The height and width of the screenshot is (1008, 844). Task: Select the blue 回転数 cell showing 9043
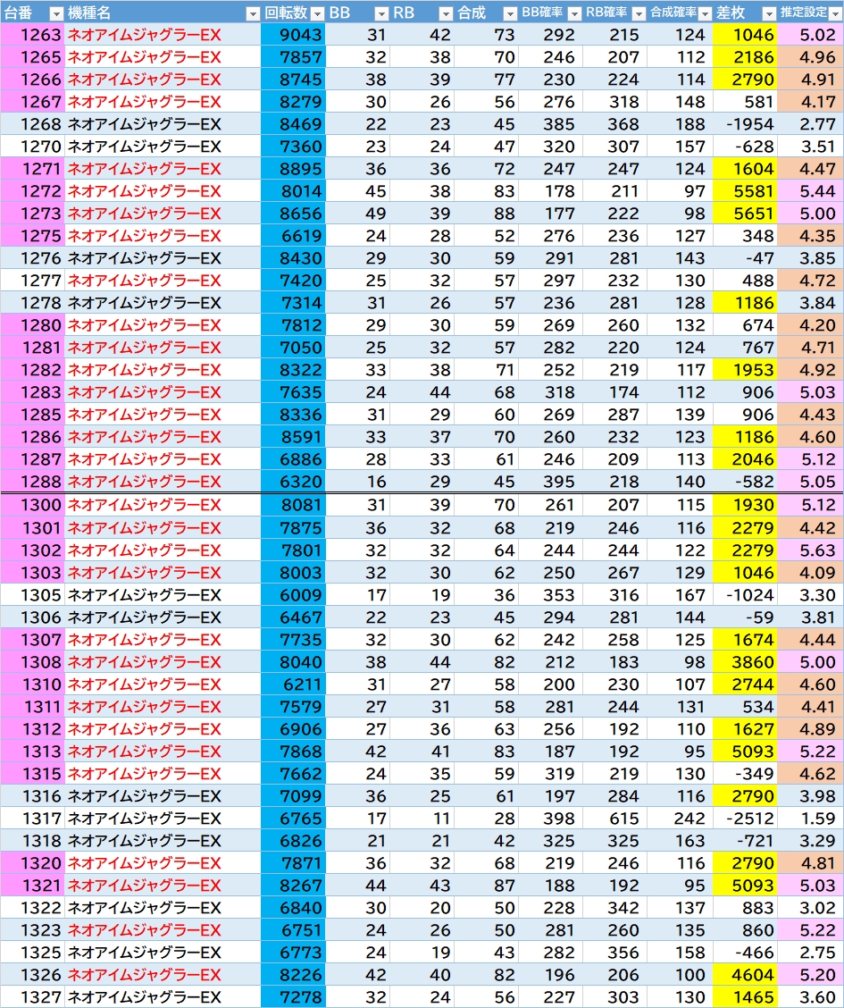(293, 35)
